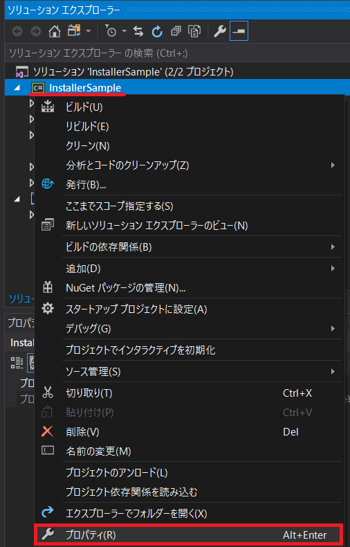350x547 pixels.
Task: Select プロジェクトでインタラクティブを初期化
Action: [190, 350]
